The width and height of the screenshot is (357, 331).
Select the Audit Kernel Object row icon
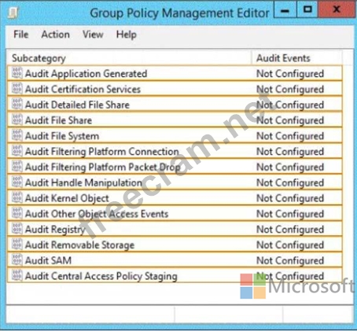click(x=17, y=198)
